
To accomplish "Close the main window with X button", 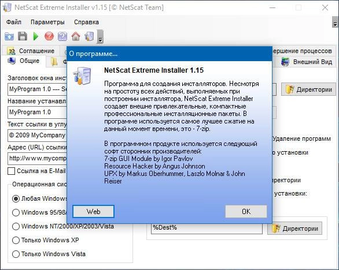I will click(x=325, y=7).
